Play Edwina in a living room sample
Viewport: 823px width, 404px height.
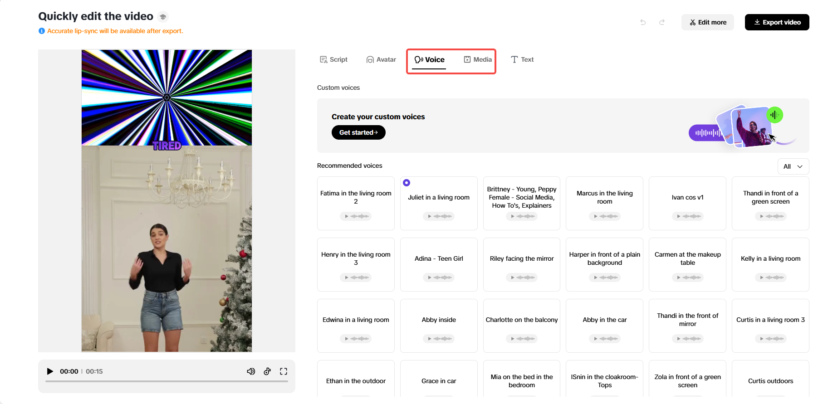356,339
